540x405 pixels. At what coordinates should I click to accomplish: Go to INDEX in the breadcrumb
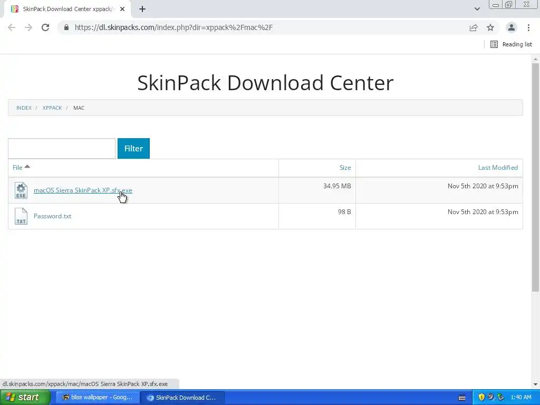(24, 108)
